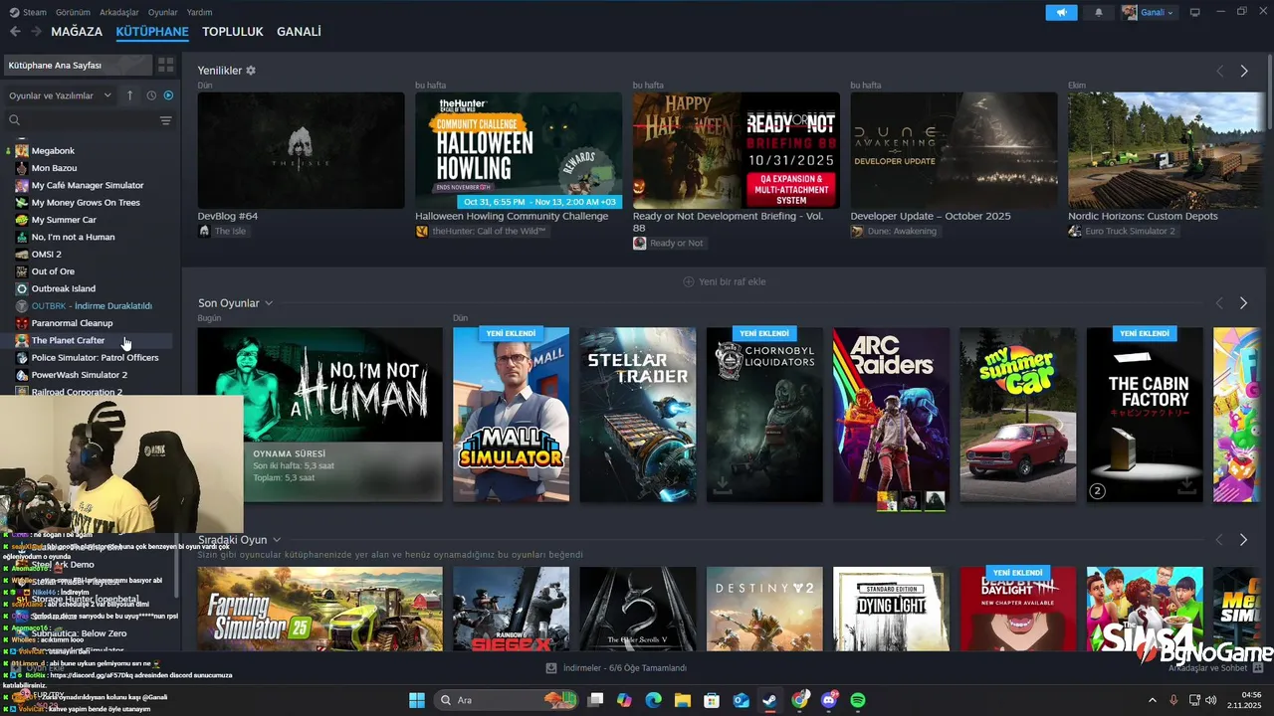Expand the Oyunlar ve Yazılımlar dropdown
This screenshot has width=1274, height=716.
pos(60,95)
